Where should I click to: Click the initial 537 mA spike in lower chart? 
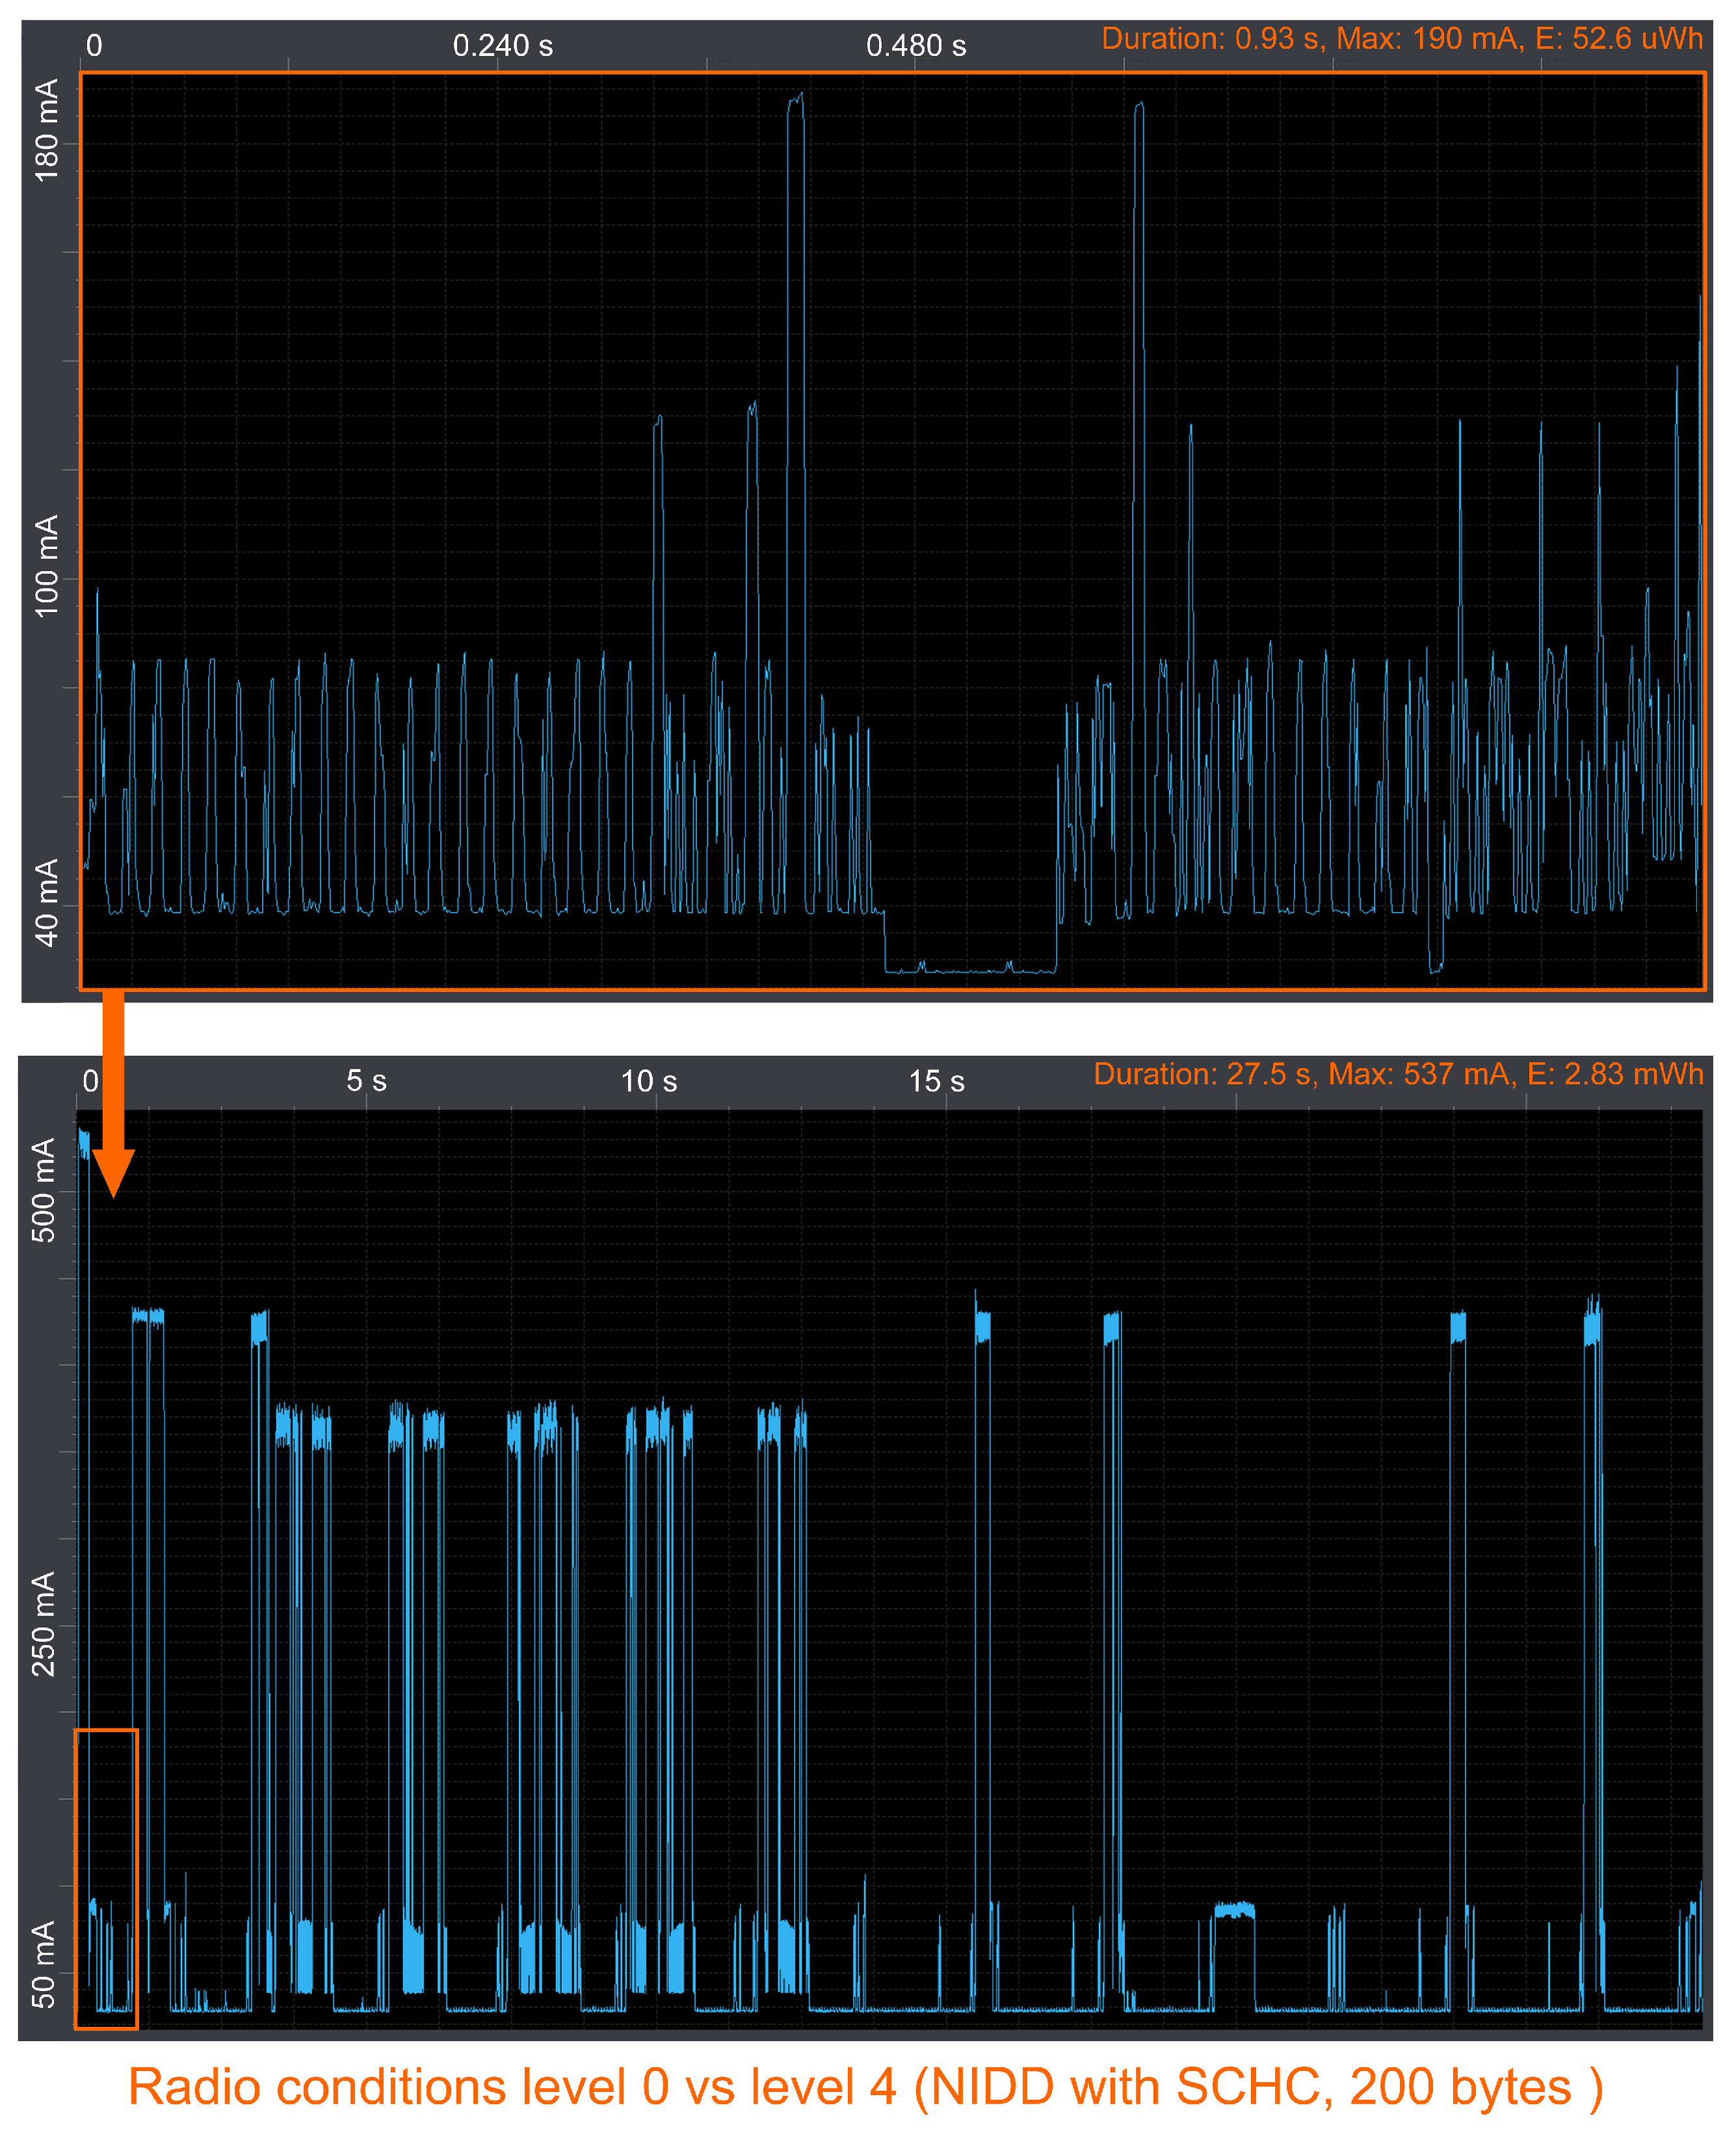click(84, 1142)
